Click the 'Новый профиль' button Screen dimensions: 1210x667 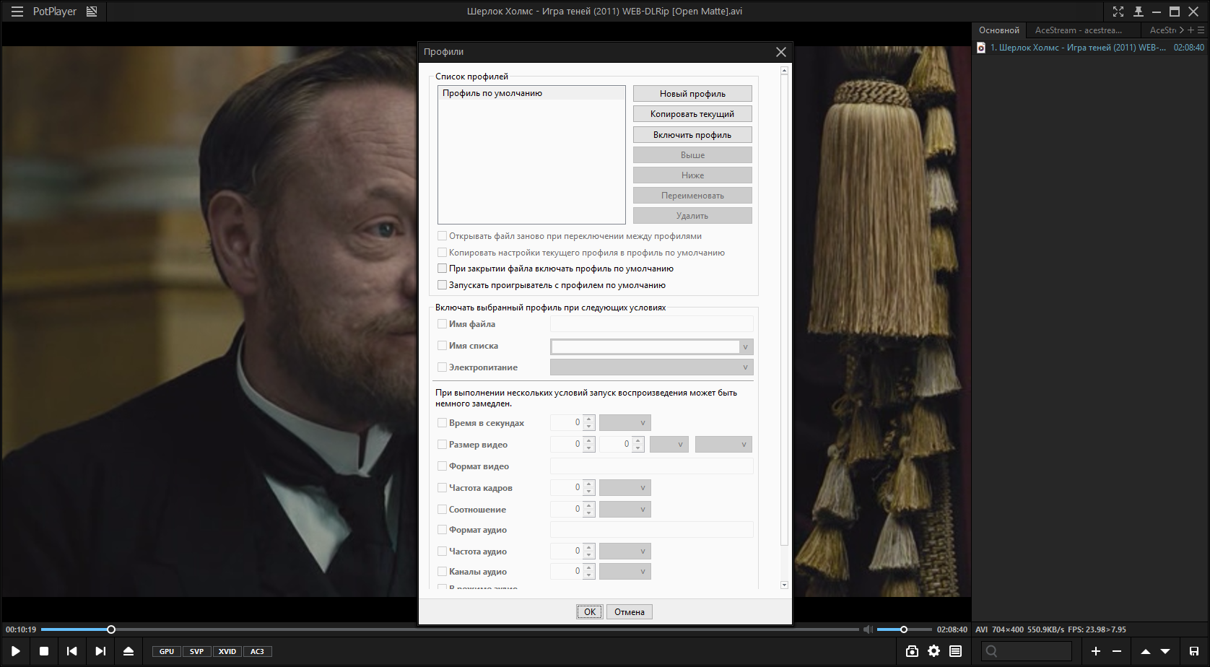(x=692, y=94)
